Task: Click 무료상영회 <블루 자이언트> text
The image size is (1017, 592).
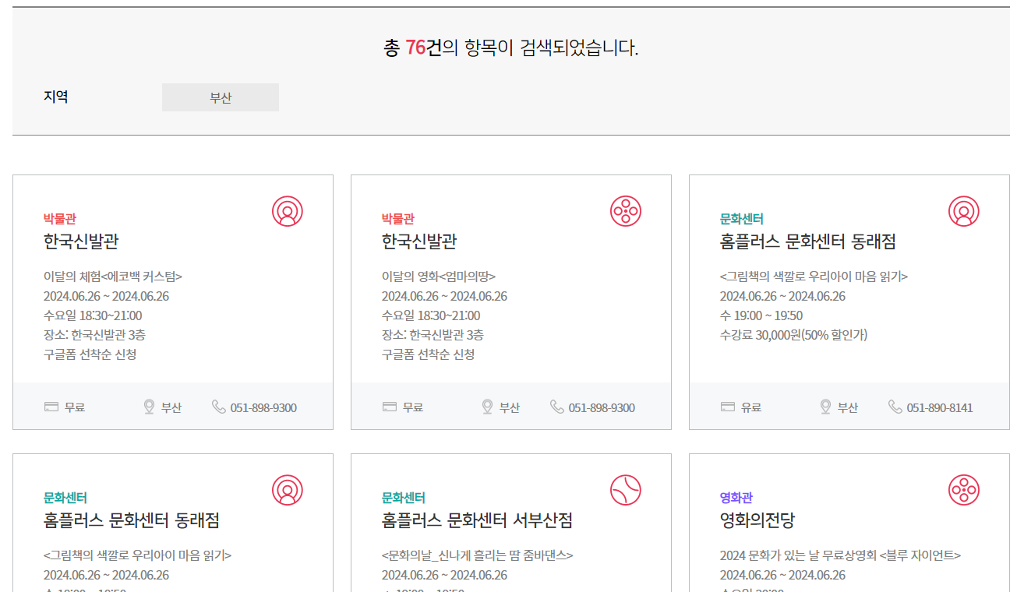Action: tap(890, 555)
